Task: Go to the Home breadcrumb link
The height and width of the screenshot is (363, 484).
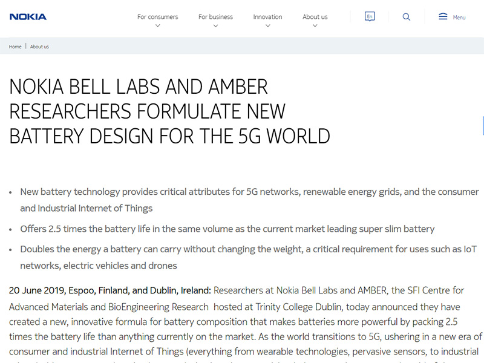Action: coord(15,47)
